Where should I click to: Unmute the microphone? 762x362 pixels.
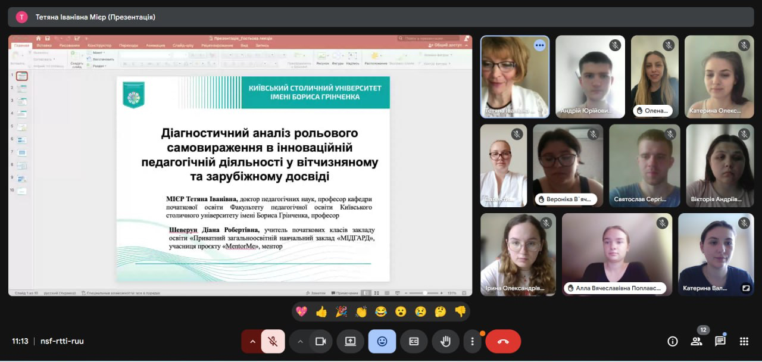273,341
